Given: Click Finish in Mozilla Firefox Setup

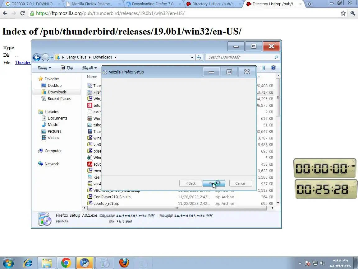Looking at the screenshot, I should click(214, 183).
